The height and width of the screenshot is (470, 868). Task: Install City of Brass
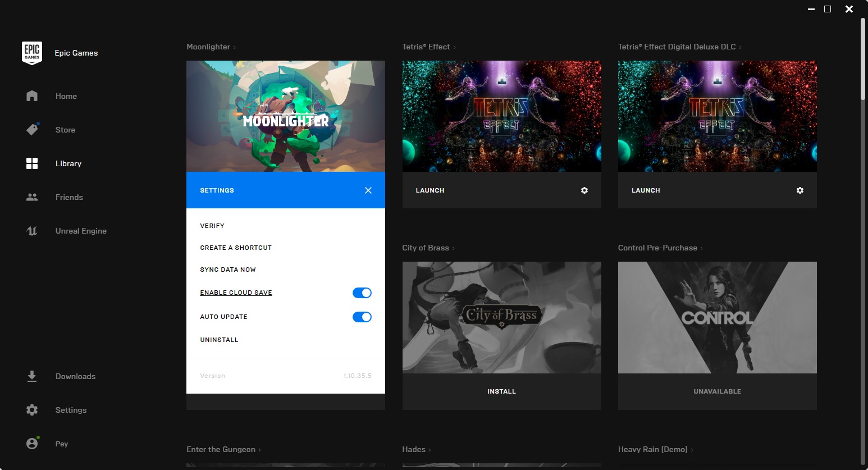(x=501, y=391)
